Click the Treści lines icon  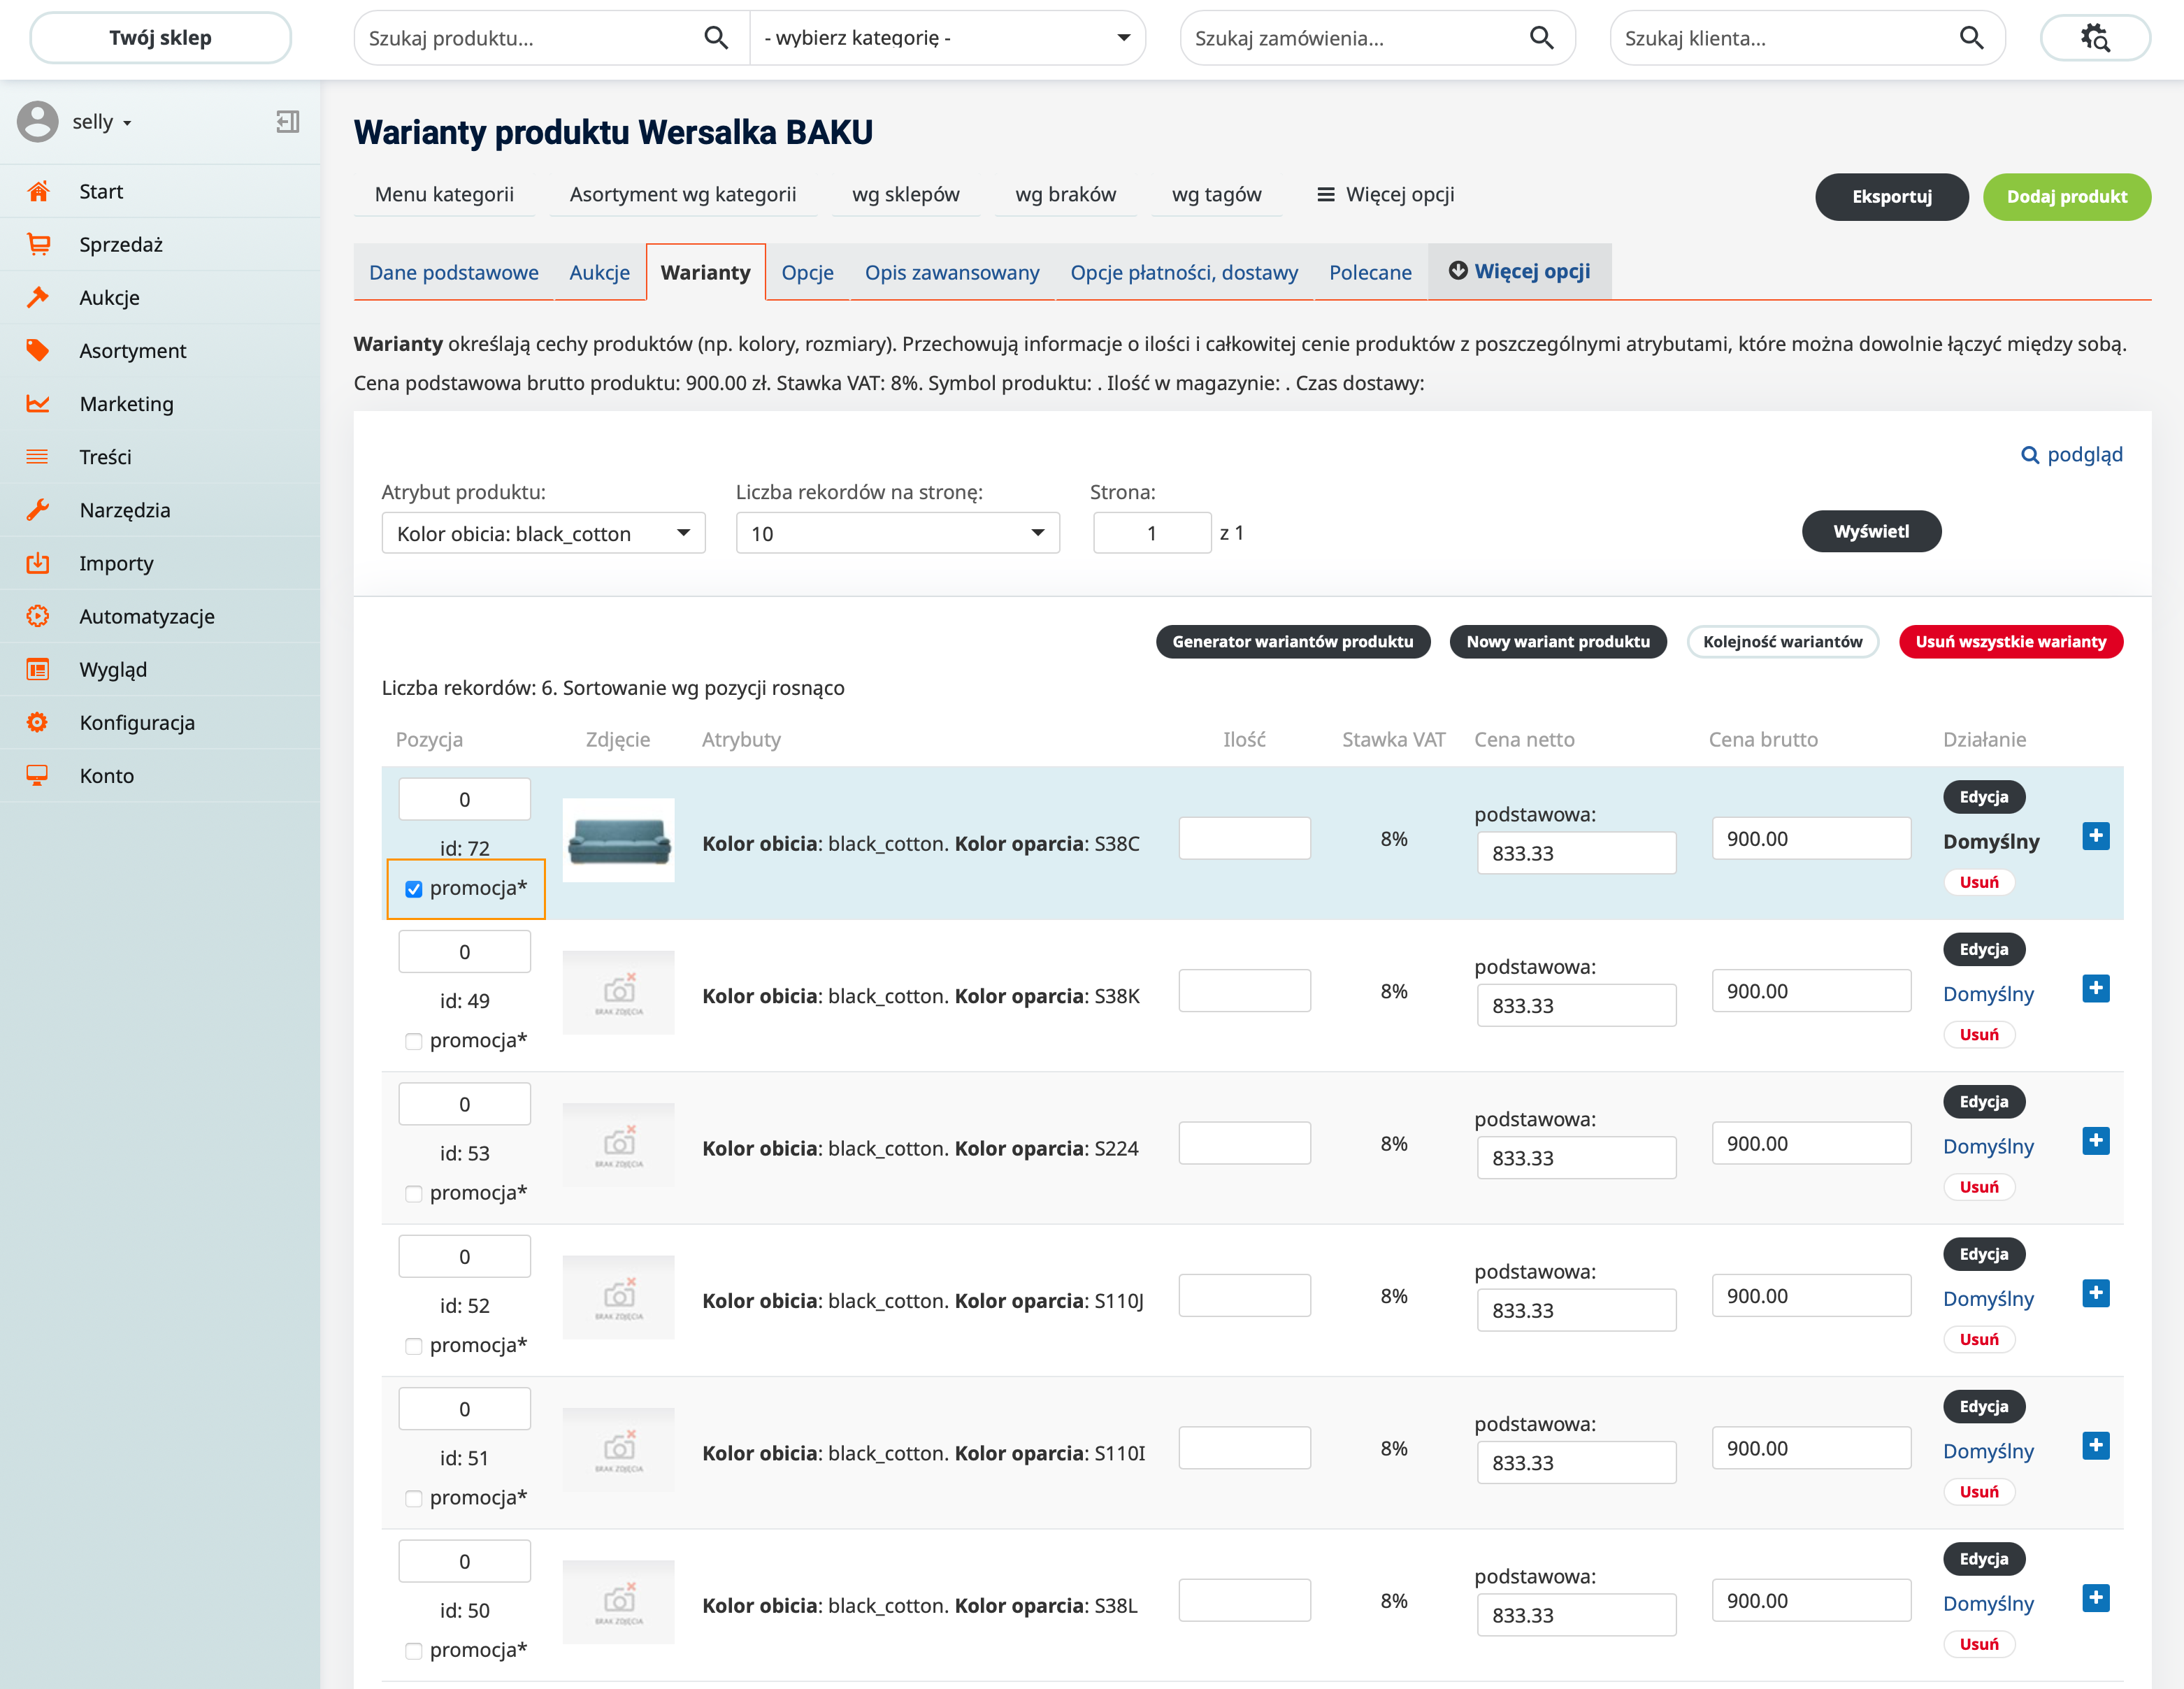pyautogui.click(x=38, y=456)
